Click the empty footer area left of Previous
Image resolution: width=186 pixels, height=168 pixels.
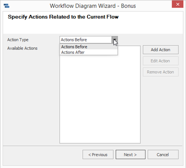coord(43,155)
